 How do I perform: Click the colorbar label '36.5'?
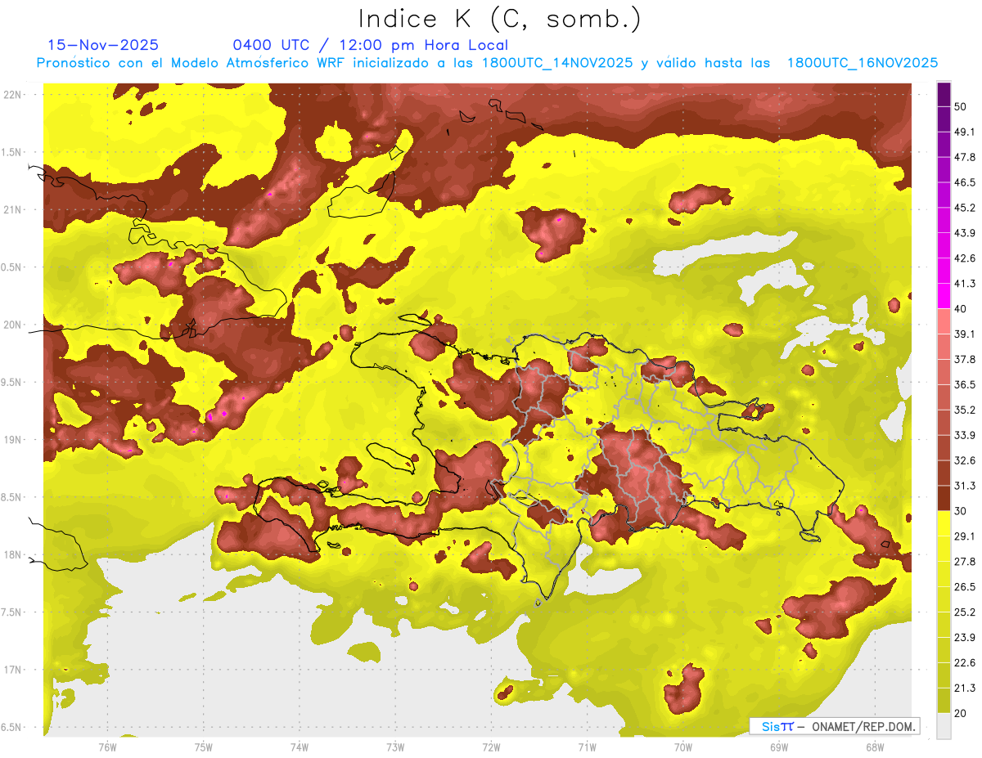[965, 384]
